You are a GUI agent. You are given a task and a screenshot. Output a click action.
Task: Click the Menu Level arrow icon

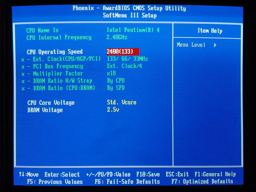pyautogui.click(x=215, y=45)
